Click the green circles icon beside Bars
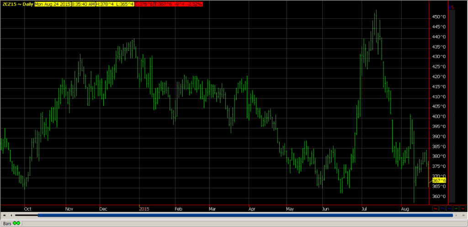The height and width of the screenshot is (227, 468). [x=17, y=223]
